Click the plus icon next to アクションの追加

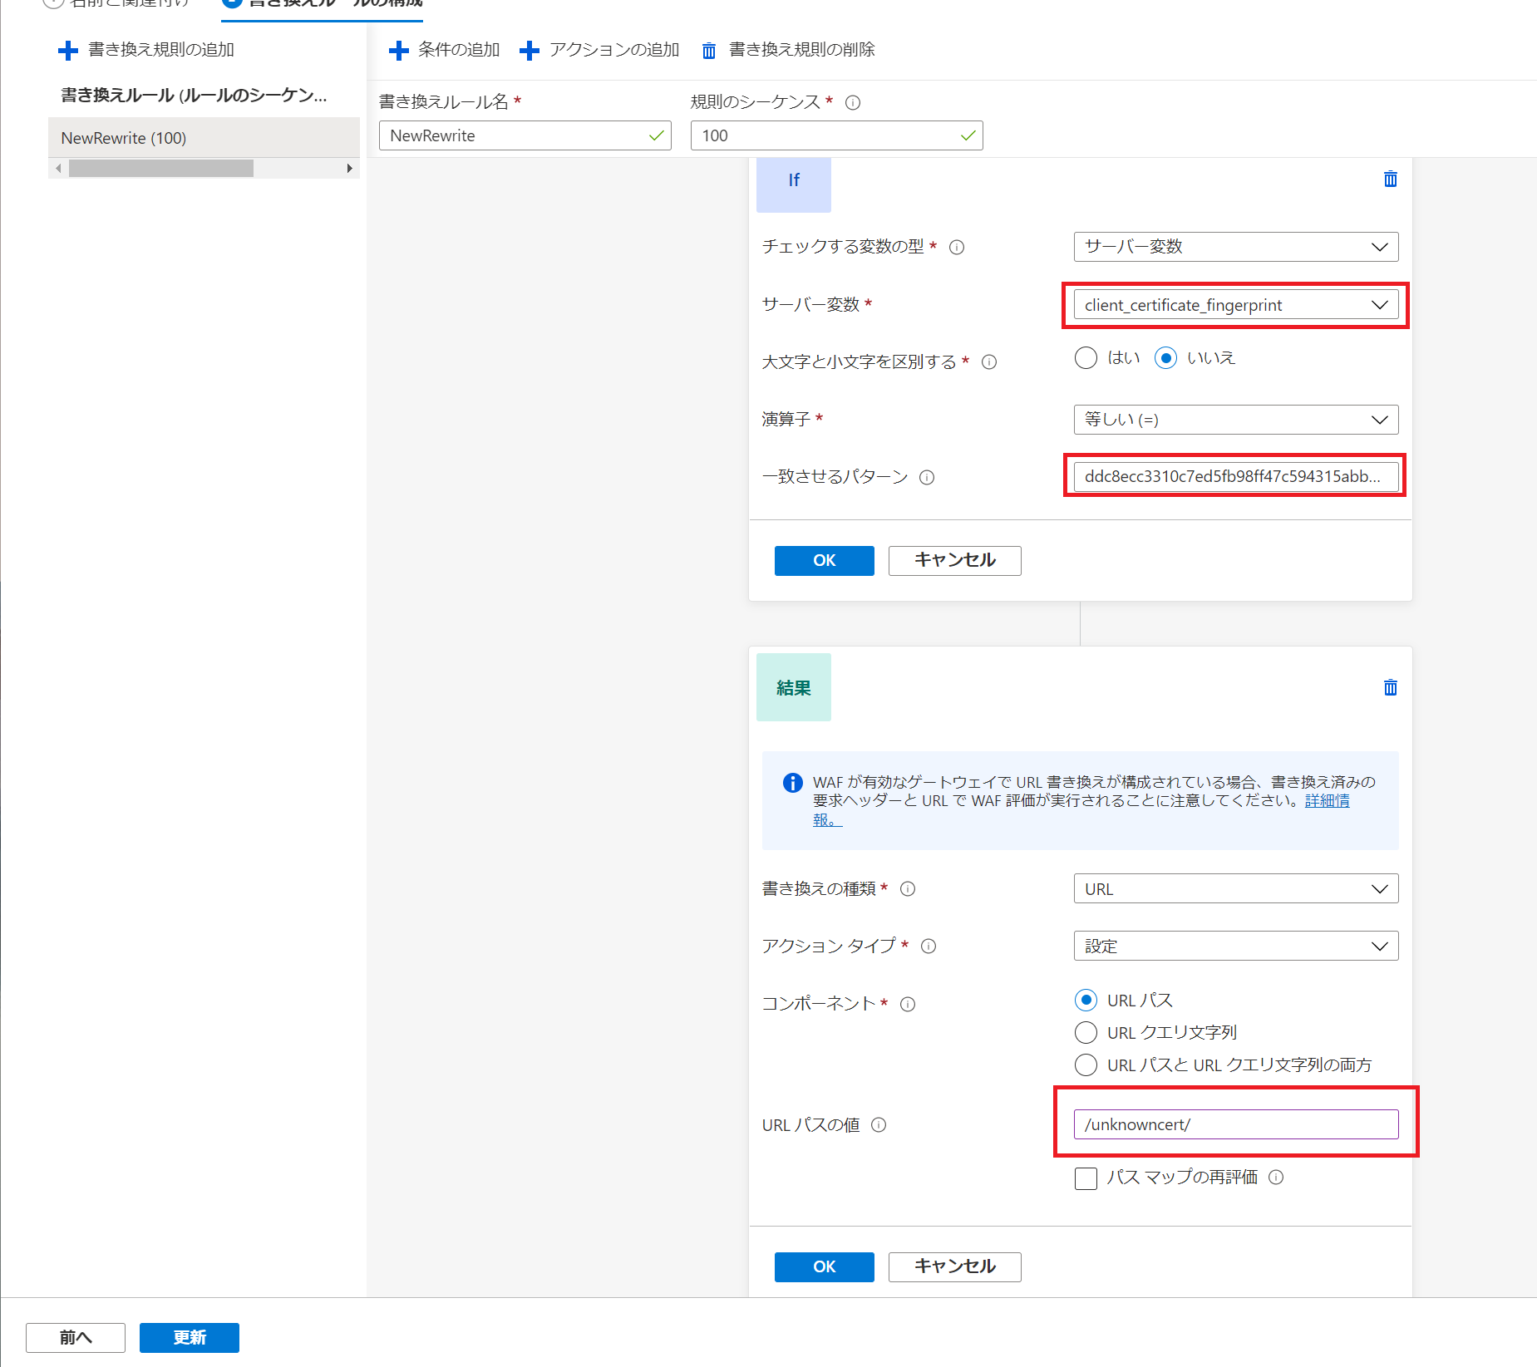[x=530, y=51]
